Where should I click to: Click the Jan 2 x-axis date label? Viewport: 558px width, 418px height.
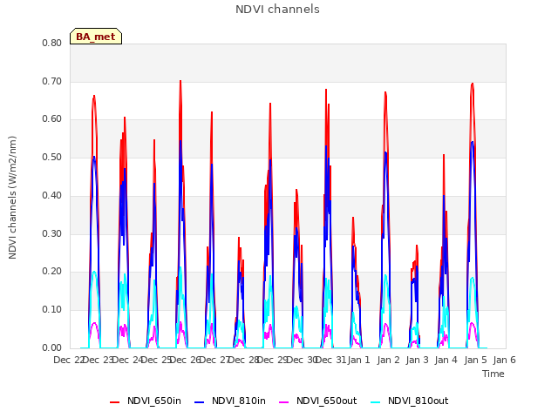pyautogui.click(x=388, y=360)
